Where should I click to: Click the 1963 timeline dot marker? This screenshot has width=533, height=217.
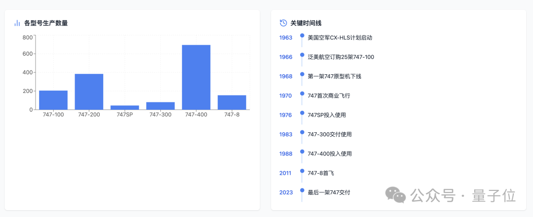(302, 36)
